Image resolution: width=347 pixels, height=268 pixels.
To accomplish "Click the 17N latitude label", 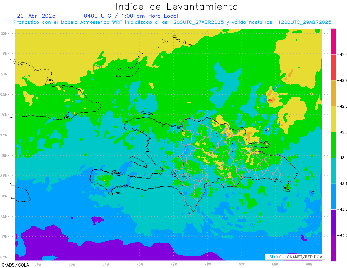I will pos(5,237).
